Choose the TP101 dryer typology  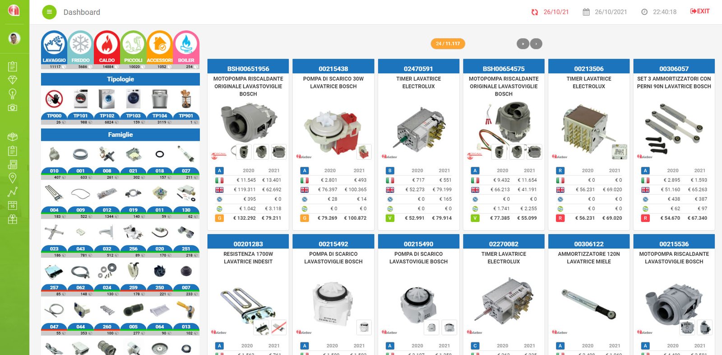(x=80, y=106)
